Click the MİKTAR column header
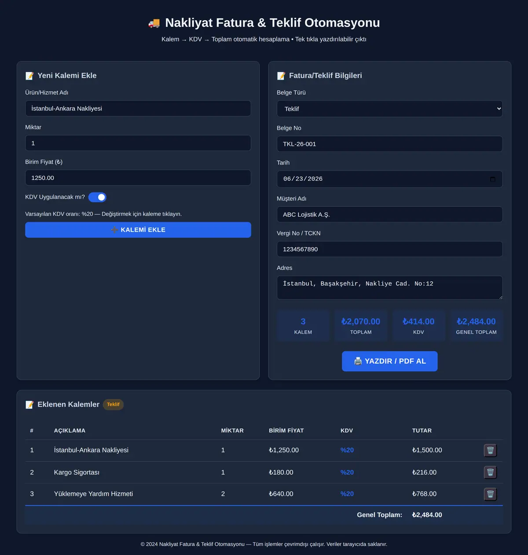The image size is (528, 555). [232, 430]
